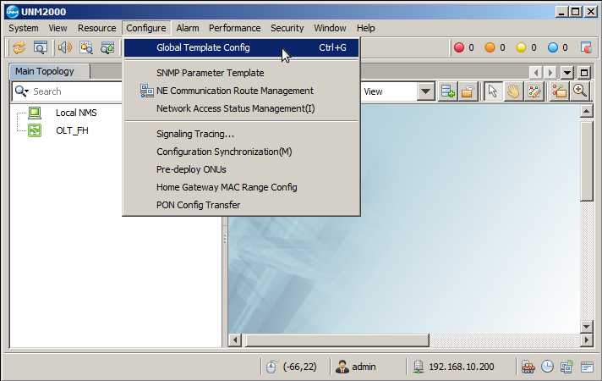Viewport: 602px width, 381px height.
Task: Click the red critical alarm indicator
Action: pos(459,47)
